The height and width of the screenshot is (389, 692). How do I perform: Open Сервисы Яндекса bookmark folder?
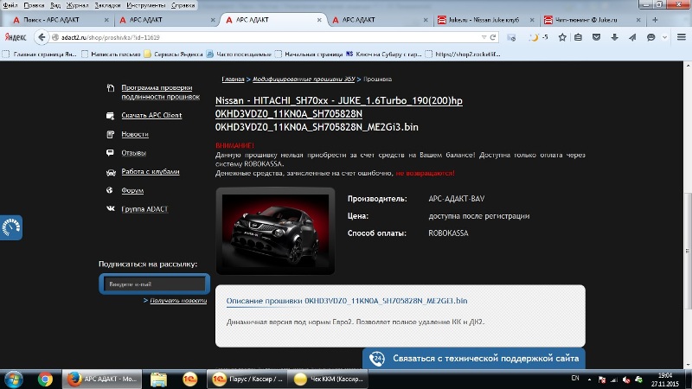[x=173, y=54]
